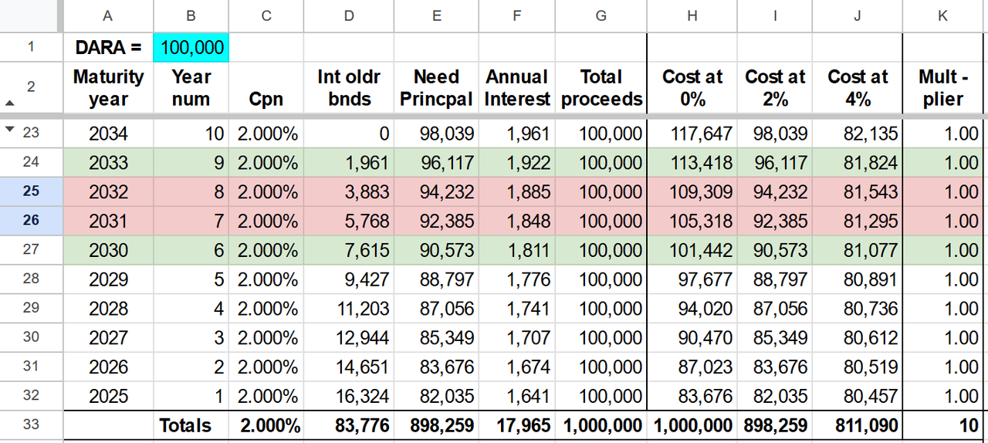Click the 'Cpn' header cell
Image resolution: width=988 pixels, height=443 pixels.
[x=266, y=87]
